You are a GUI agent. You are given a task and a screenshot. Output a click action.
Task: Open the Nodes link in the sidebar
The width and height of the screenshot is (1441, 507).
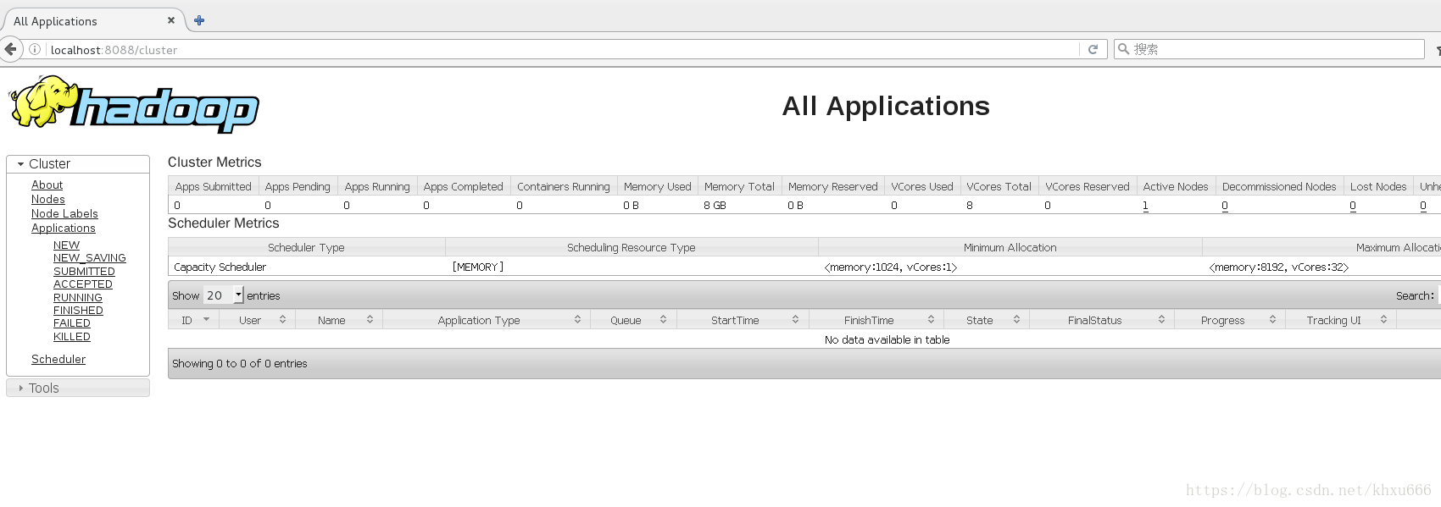coord(48,199)
